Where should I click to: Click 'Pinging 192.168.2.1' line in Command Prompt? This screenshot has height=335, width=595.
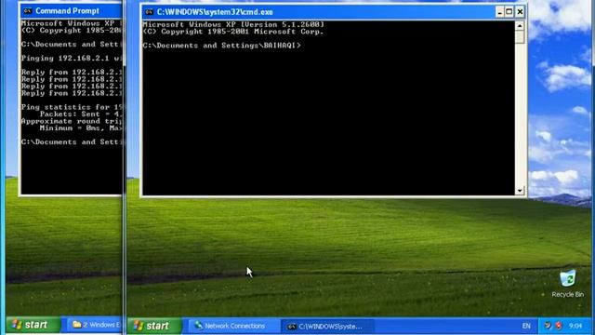click(72, 59)
